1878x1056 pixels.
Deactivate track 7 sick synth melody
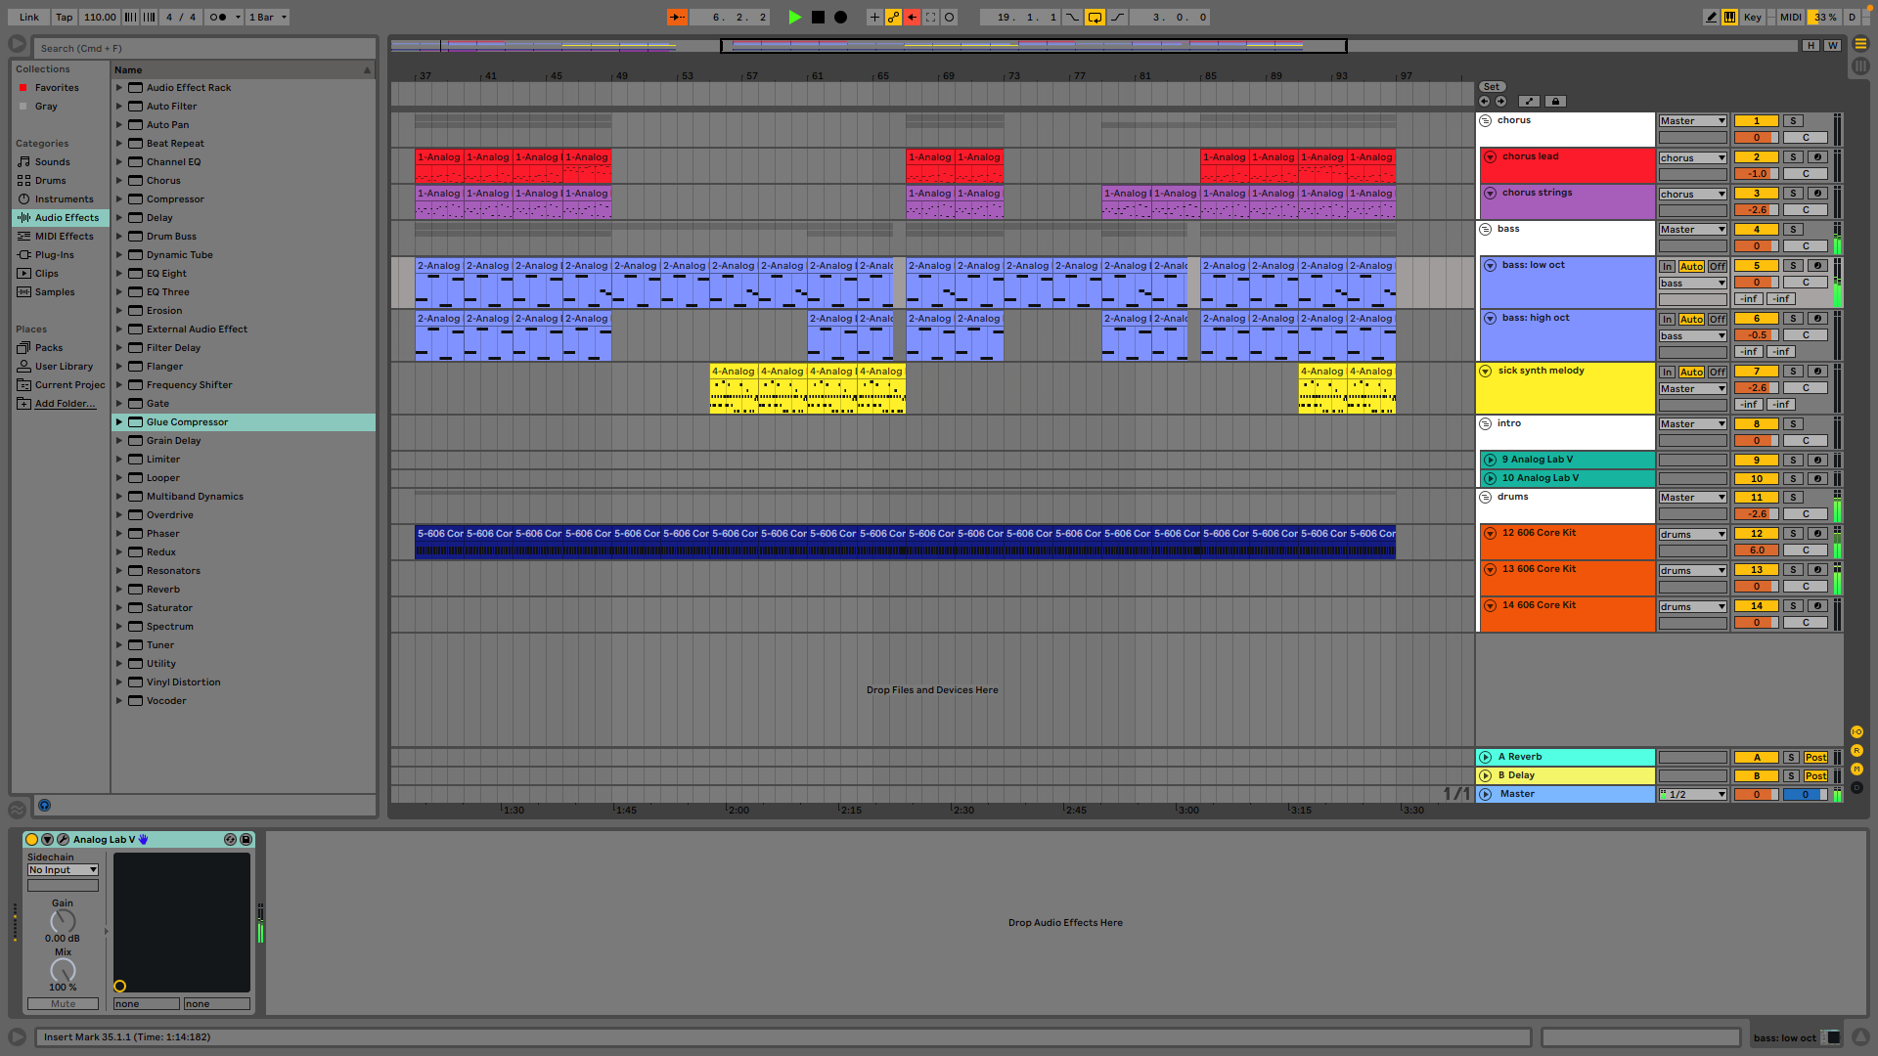click(x=1756, y=372)
